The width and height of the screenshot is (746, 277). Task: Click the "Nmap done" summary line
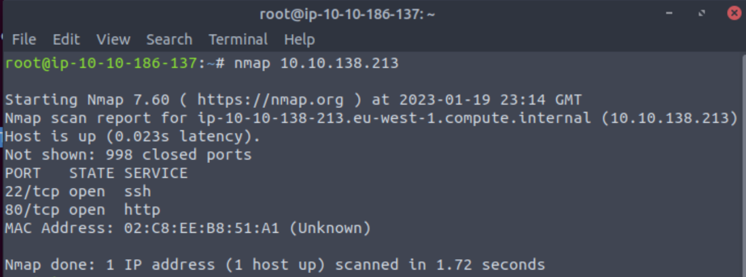(x=274, y=265)
